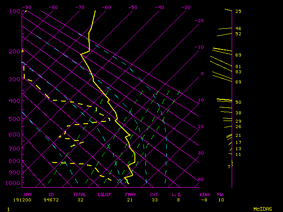Select the 700 pressure level label
Viewport: 283px width, 212px height.
point(15,149)
